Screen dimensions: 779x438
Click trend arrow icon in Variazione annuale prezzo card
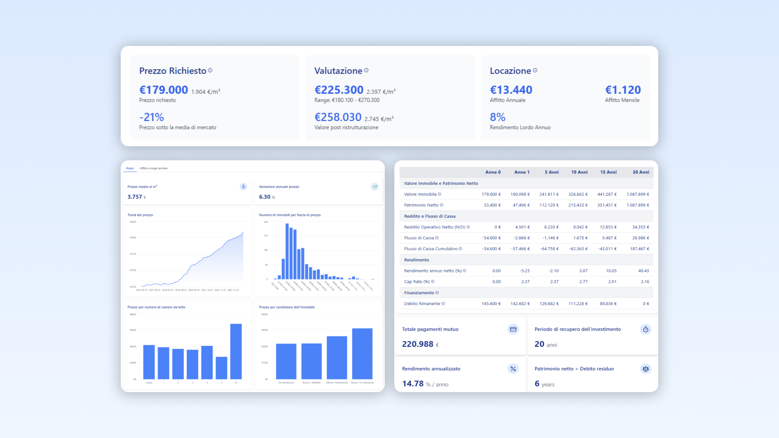tap(375, 187)
